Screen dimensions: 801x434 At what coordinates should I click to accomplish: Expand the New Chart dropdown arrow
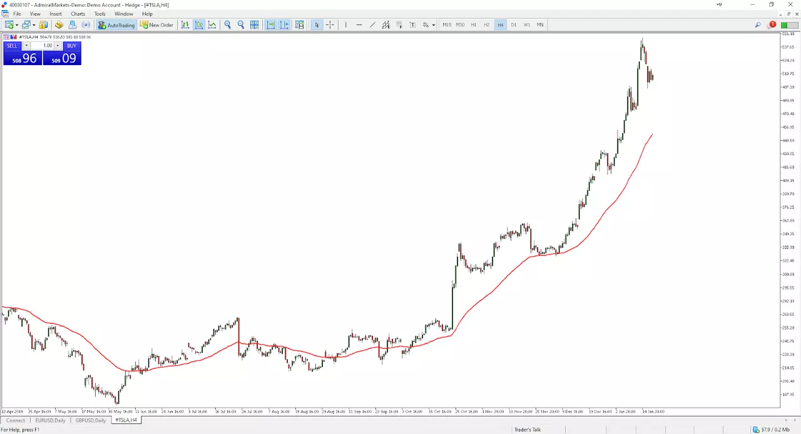click(x=17, y=25)
